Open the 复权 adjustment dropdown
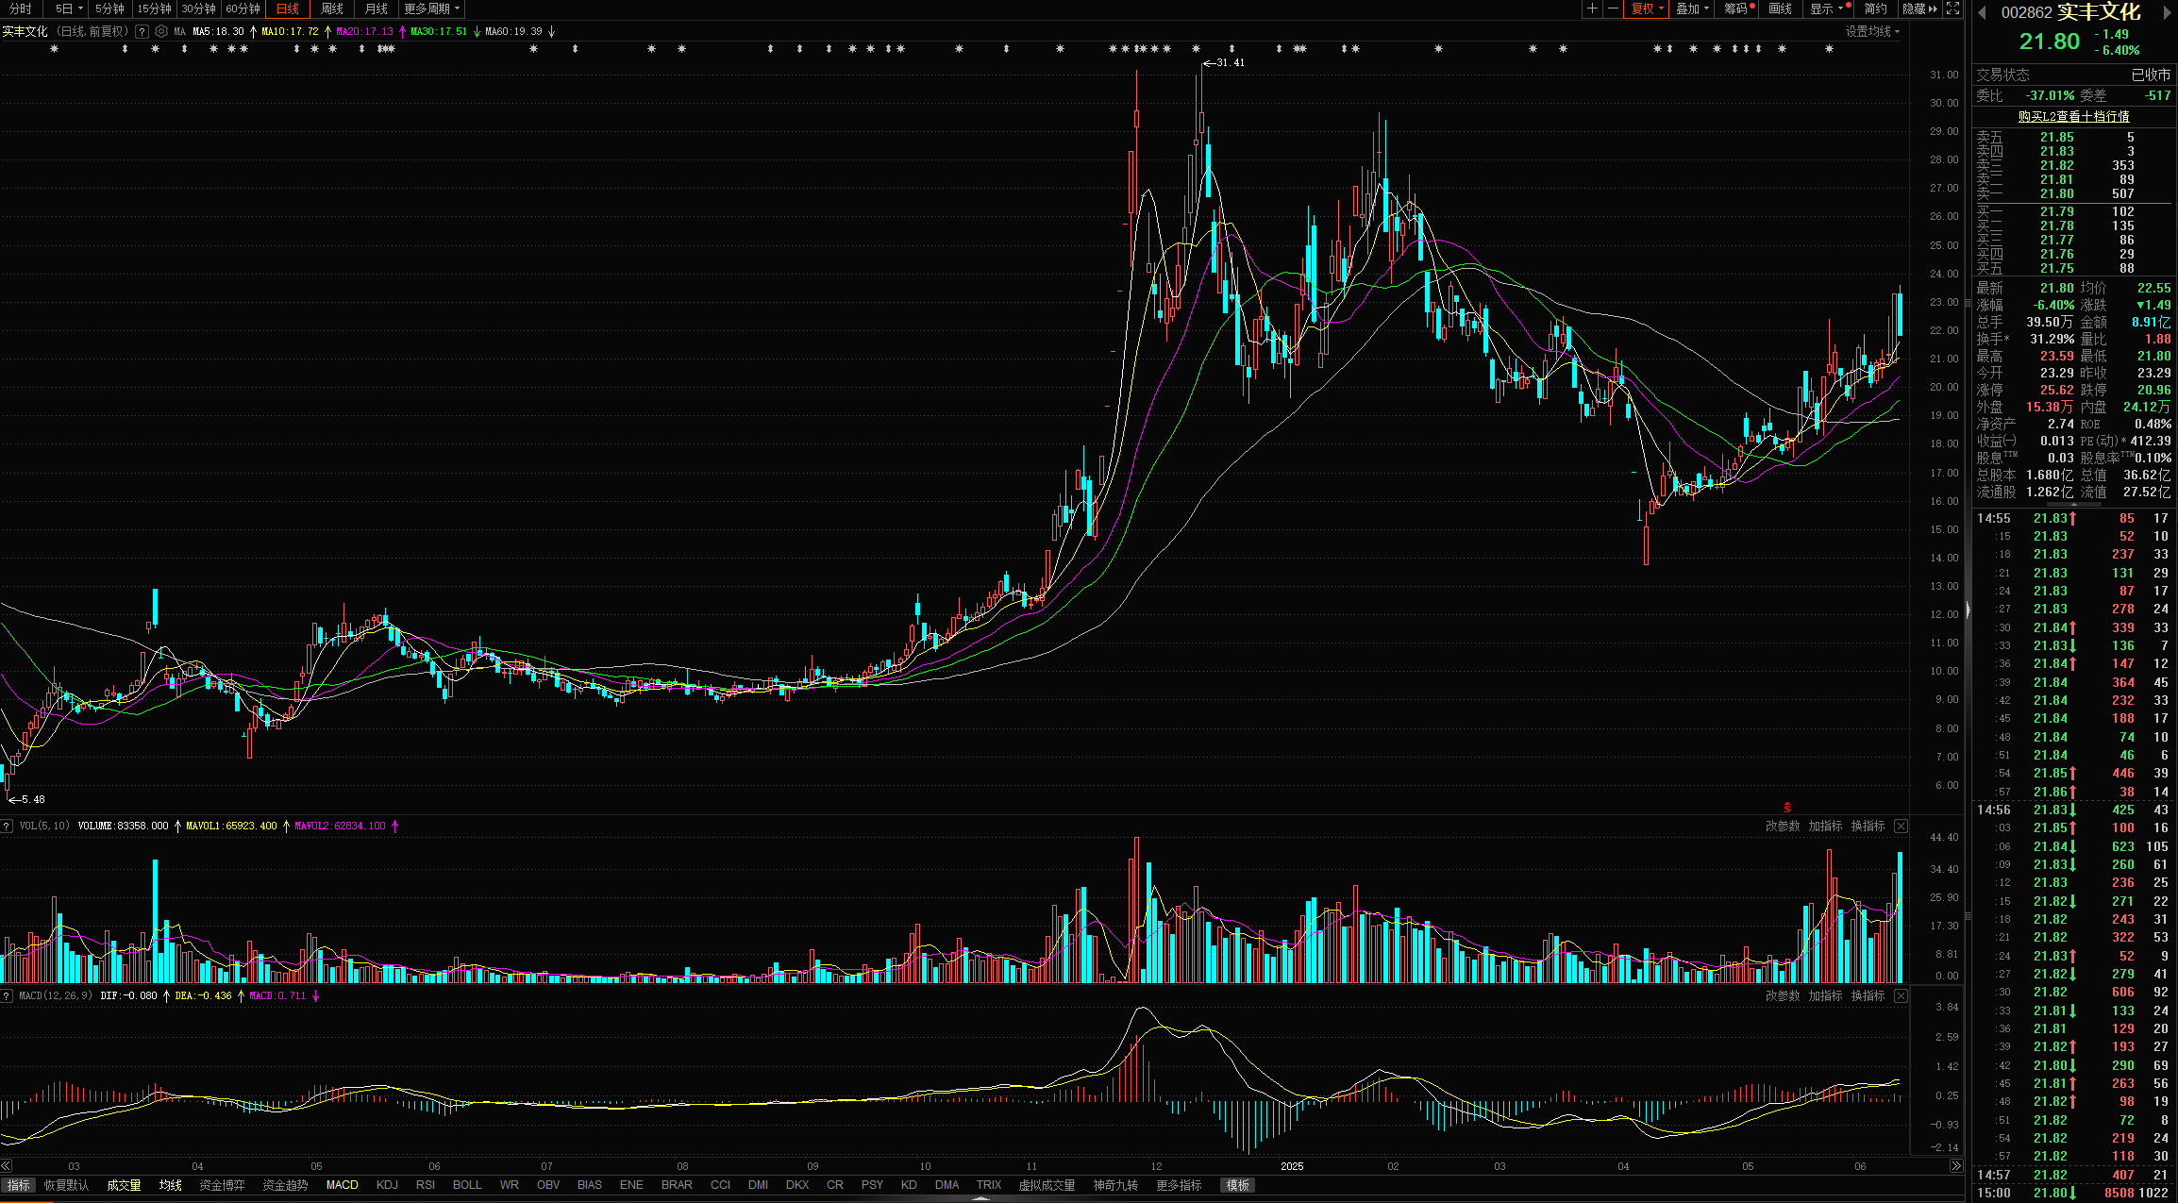The height and width of the screenshot is (1203, 2178). (1647, 8)
